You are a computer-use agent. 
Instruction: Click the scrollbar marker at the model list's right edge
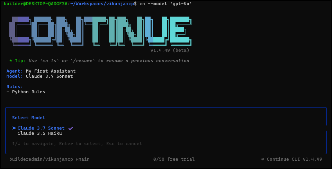point(324,128)
